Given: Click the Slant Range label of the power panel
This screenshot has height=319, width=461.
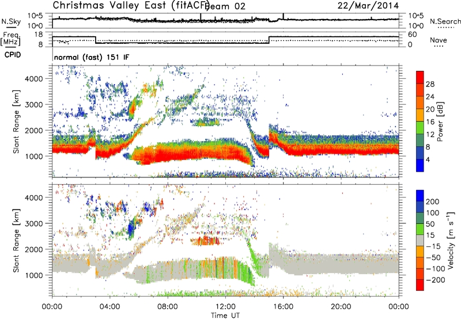Looking at the screenshot, I should point(16,121).
